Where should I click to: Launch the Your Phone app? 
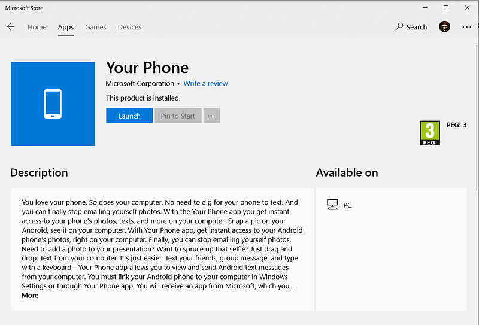pos(129,116)
